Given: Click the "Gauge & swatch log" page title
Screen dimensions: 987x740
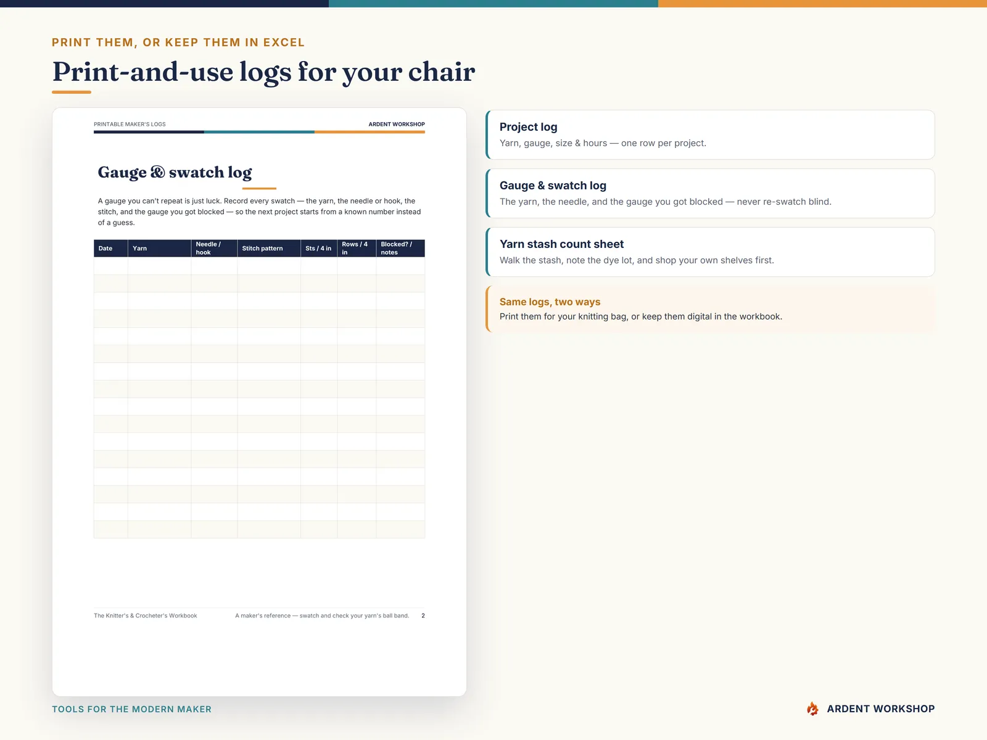Looking at the screenshot, I should (175, 172).
